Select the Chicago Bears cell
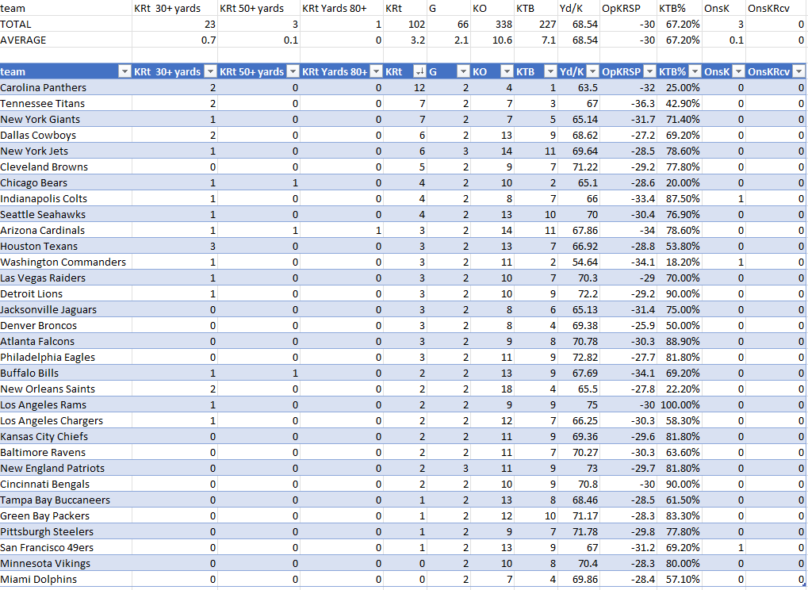The image size is (808, 590). [x=66, y=183]
